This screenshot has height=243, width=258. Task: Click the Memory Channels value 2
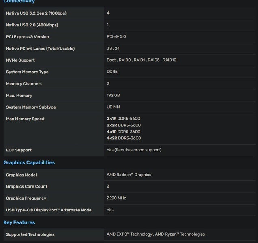pos(108,83)
